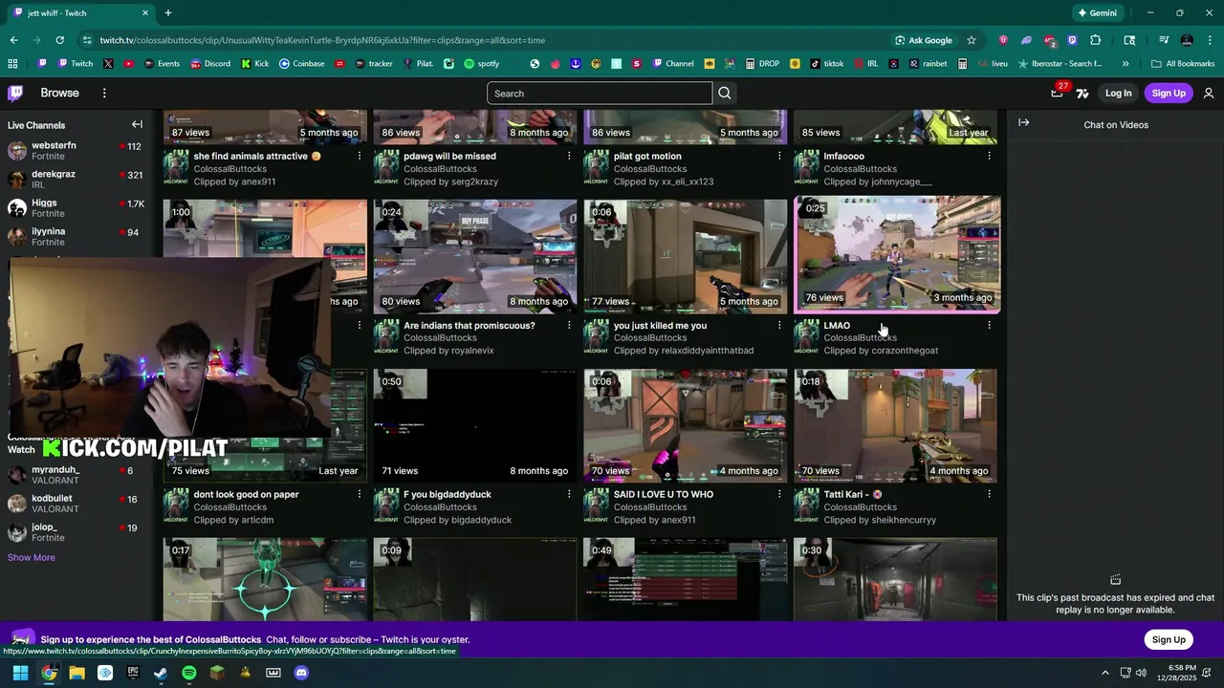Bookmark this page with the star icon
Image resolution: width=1224 pixels, height=688 pixels.
point(972,40)
